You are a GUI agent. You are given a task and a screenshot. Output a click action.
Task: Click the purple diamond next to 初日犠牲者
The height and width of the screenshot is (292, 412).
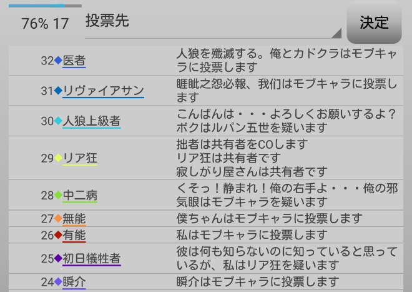58,258
